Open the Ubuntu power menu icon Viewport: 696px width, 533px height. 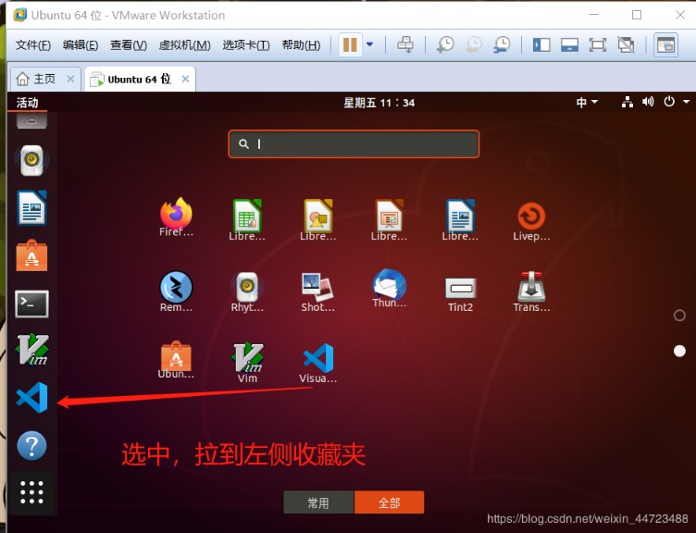669,102
